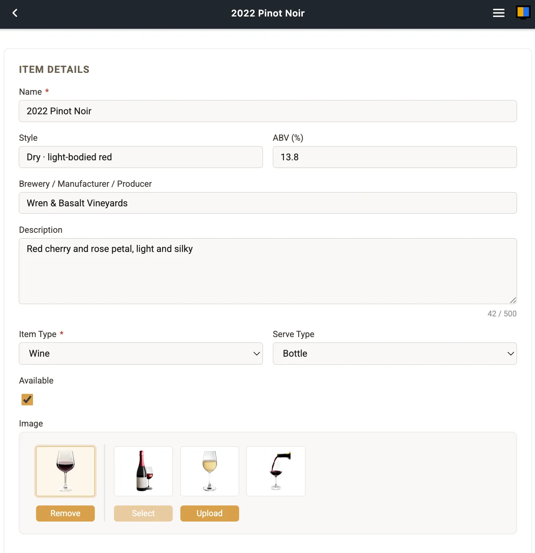Change the ABV percentage field
The height and width of the screenshot is (553, 535).
pos(395,157)
